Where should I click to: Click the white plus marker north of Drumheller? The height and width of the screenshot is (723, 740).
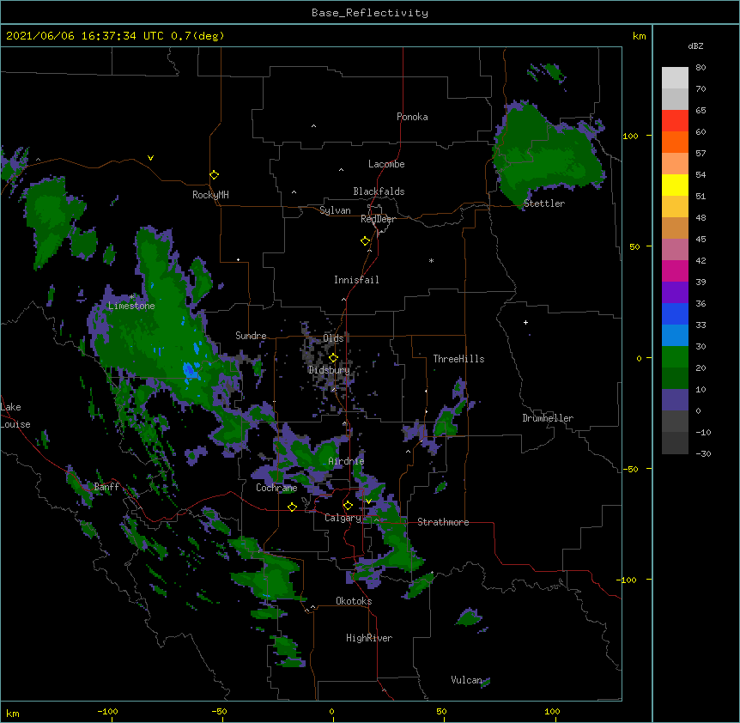[x=525, y=322]
